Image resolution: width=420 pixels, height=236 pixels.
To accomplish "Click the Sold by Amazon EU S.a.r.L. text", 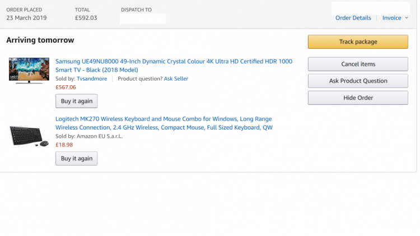I will pos(89,136).
